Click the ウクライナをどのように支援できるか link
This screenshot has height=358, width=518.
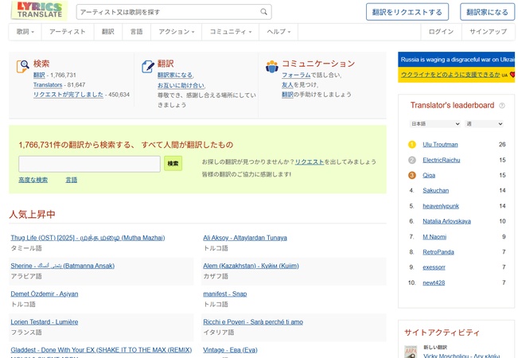pos(450,75)
